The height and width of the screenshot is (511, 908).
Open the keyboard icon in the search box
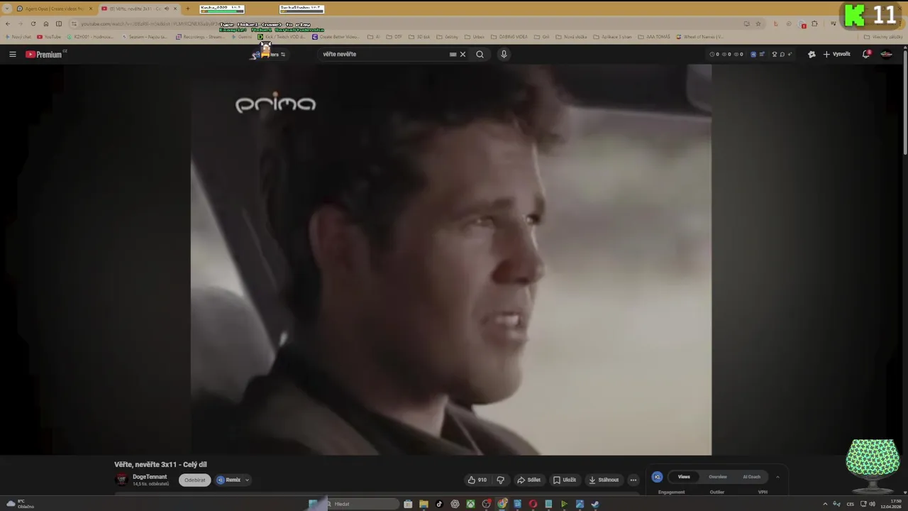453,54
